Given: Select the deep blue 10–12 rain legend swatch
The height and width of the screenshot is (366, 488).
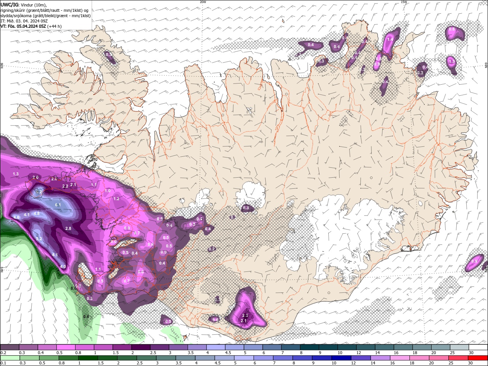Looking at the screenshot, I should click(x=342, y=358).
